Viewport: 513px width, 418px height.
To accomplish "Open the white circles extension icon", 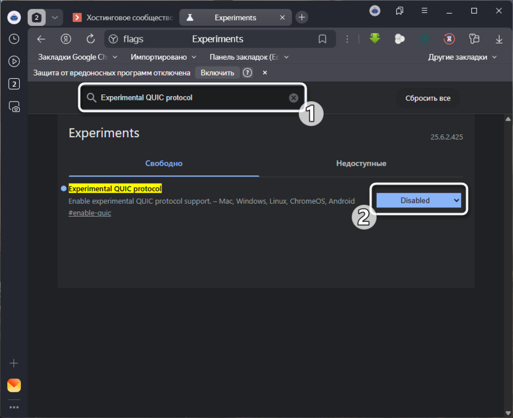I will [400, 39].
